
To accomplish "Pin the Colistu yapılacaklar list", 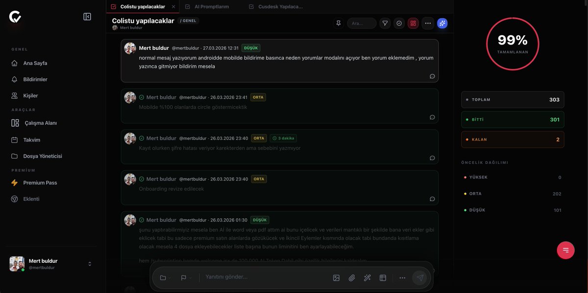I will 338,23.
